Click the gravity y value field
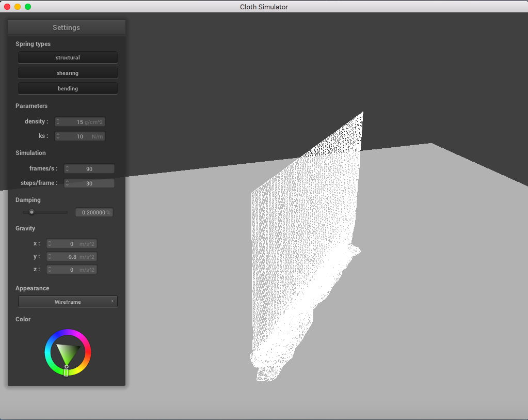 72,257
